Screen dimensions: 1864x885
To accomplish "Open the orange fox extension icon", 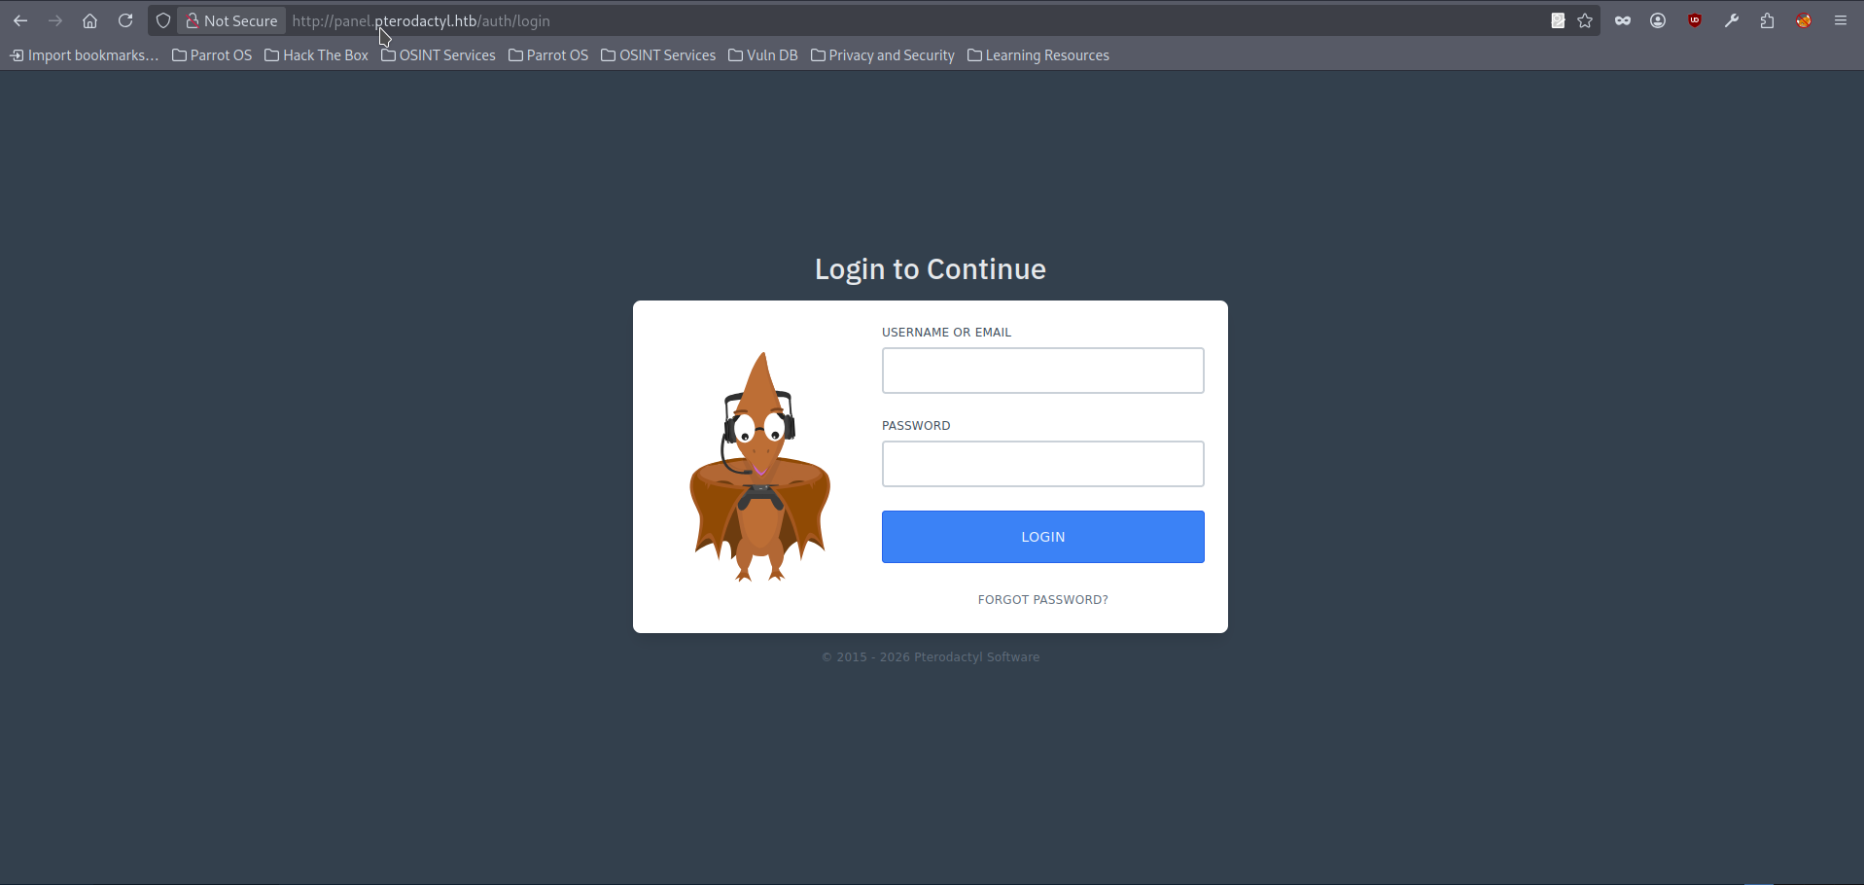I will point(1804,20).
